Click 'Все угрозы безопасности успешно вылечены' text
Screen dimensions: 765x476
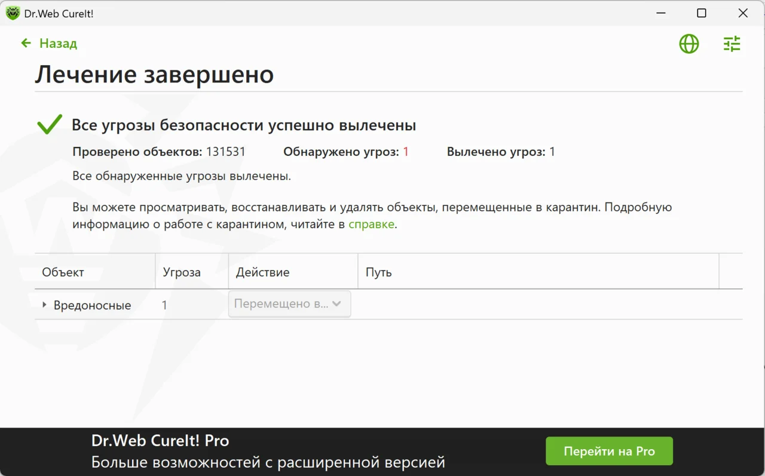pos(244,125)
